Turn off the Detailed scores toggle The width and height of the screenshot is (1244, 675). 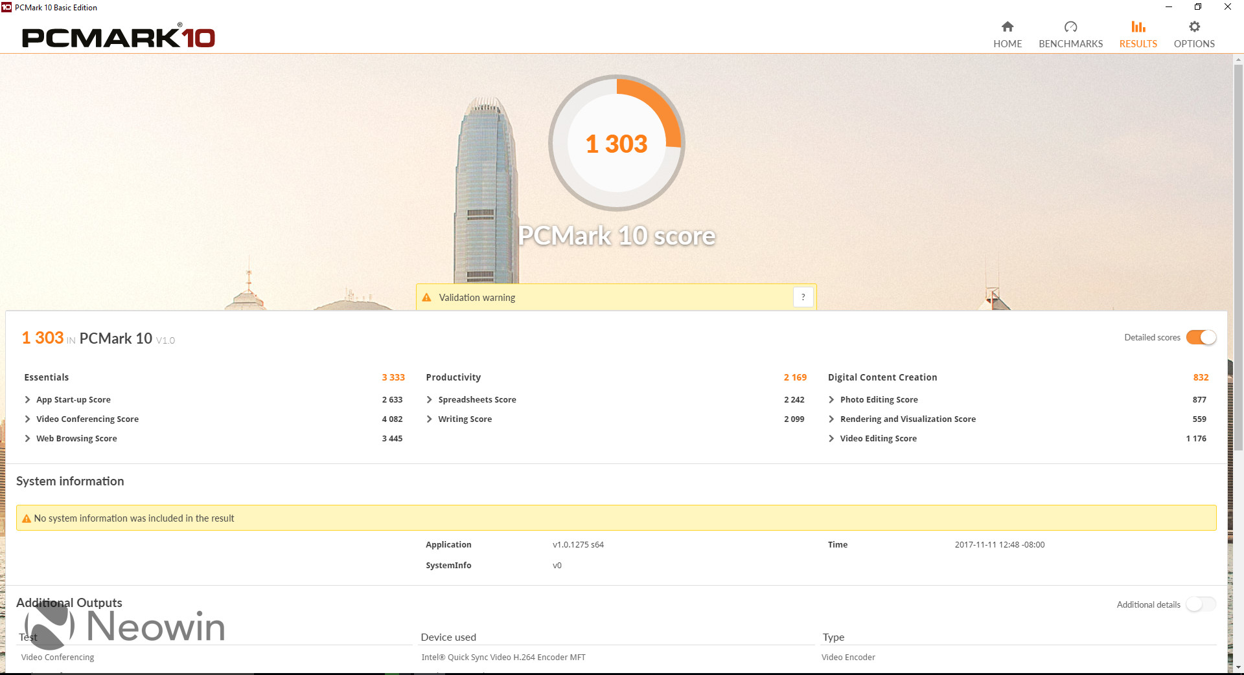(1201, 337)
